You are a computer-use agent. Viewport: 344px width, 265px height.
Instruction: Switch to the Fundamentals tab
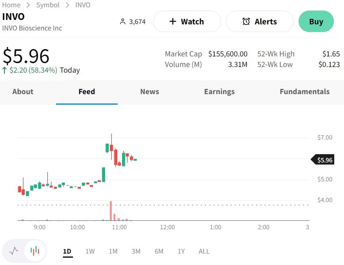pos(304,92)
